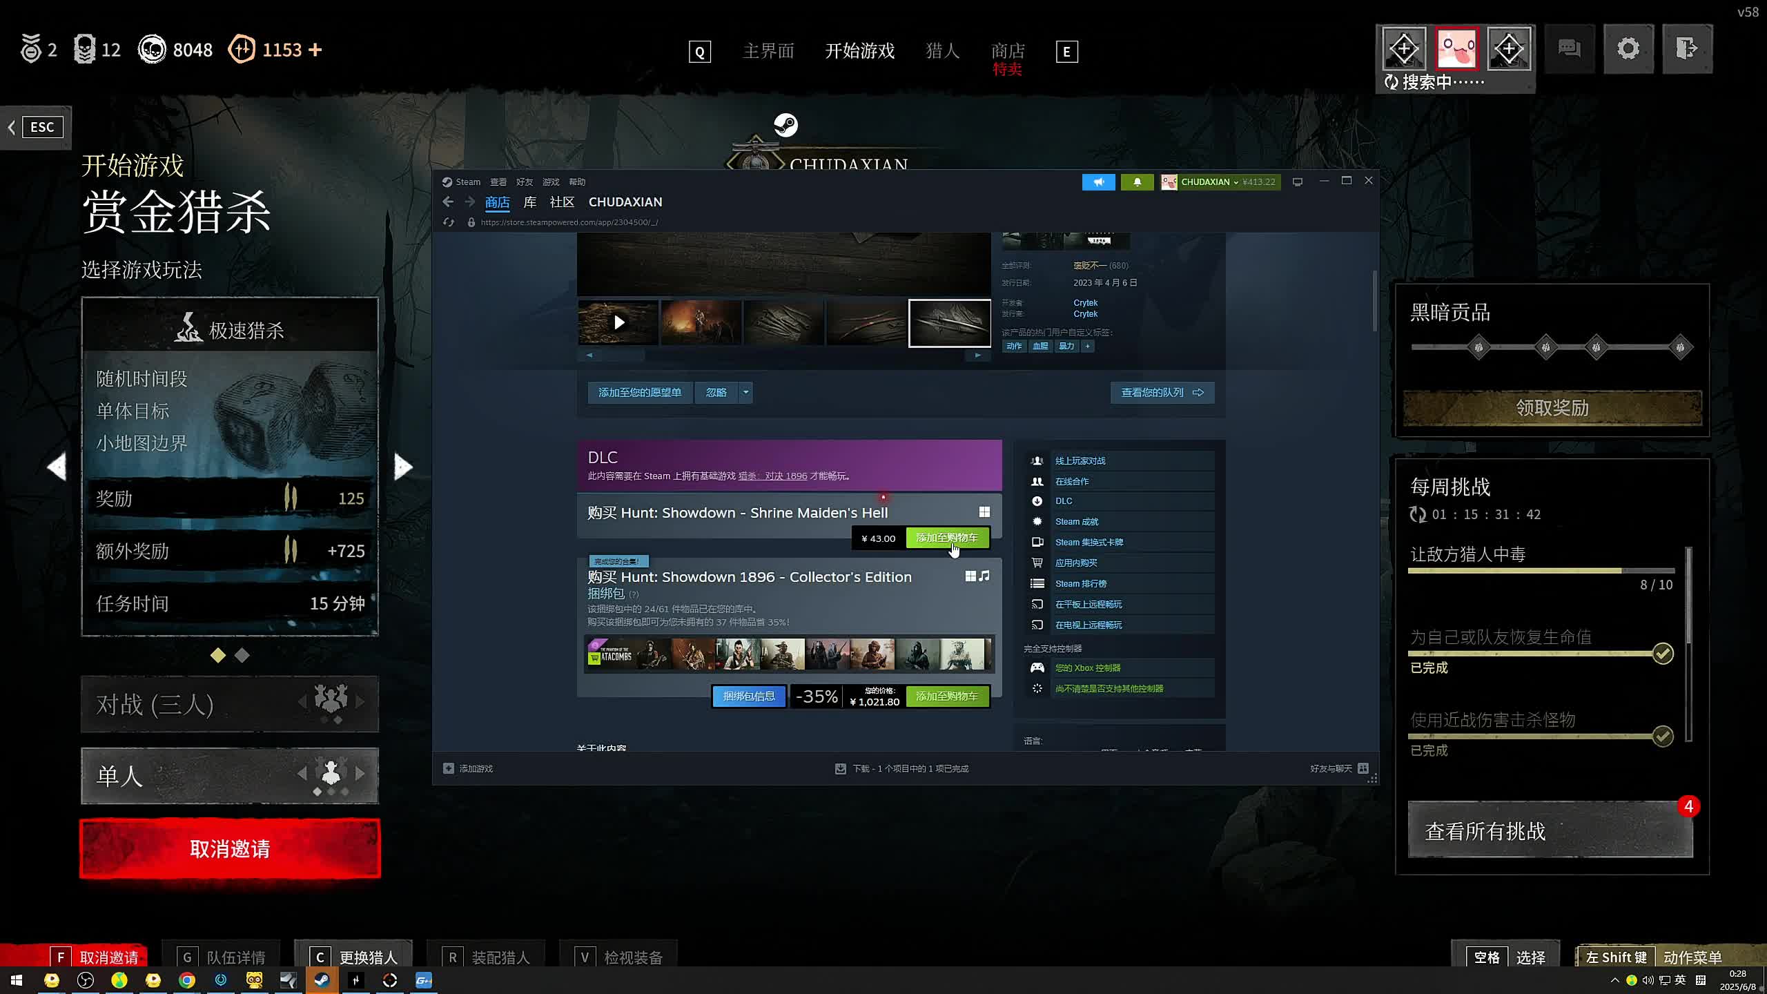Click red 取消邀请 button
The height and width of the screenshot is (994, 1767).
coord(230,848)
